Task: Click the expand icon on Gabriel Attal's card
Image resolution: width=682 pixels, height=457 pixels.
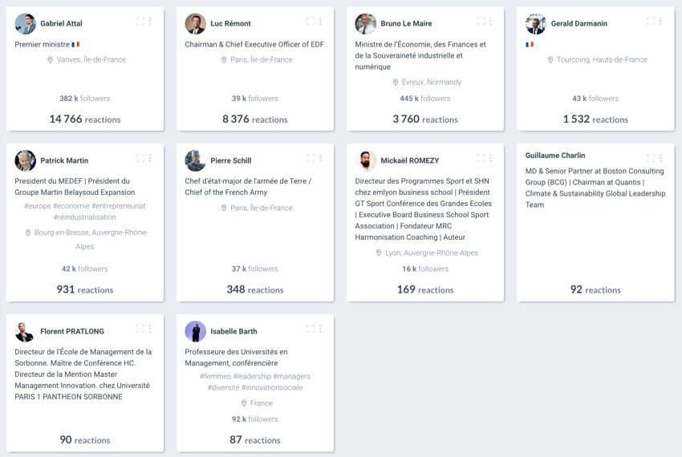Action: click(x=140, y=21)
